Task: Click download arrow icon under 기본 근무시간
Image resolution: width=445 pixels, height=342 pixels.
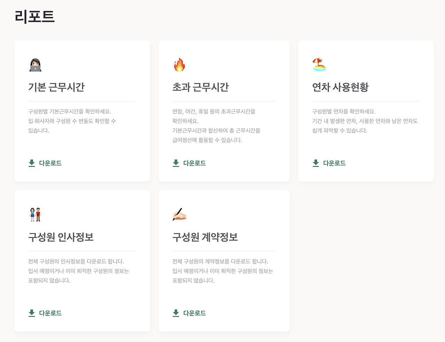Action: tap(32, 163)
